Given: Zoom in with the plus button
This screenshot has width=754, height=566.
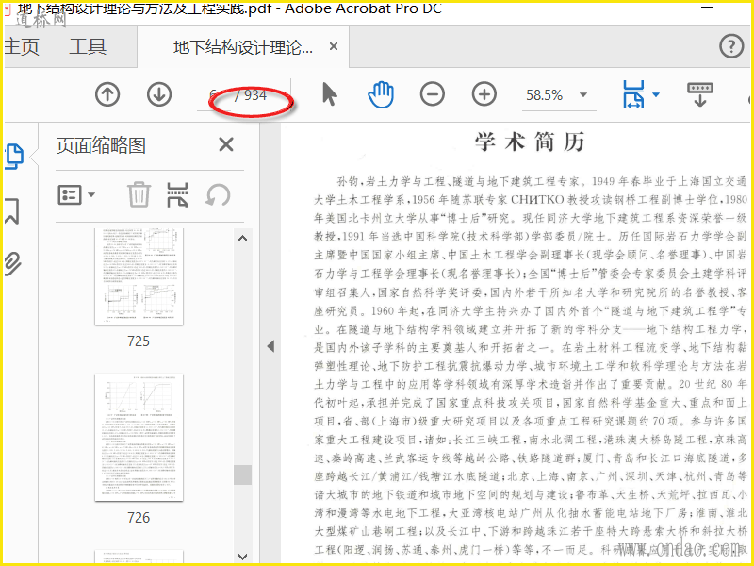Looking at the screenshot, I should point(484,94).
